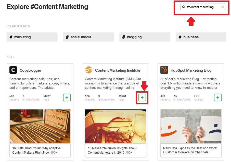Click Content Marketing Institute's 9 articles/week stat
Image resolution: width=231 pixels, height=162 pixels.
coord(107,98)
